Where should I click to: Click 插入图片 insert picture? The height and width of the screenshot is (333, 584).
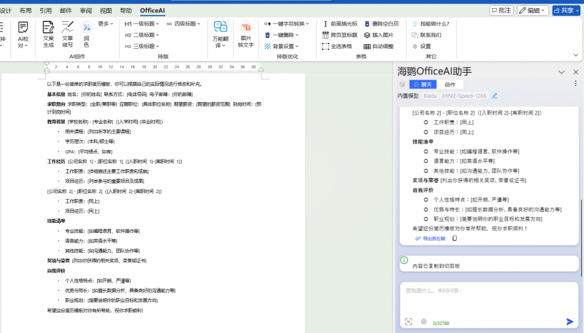[379, 35]
